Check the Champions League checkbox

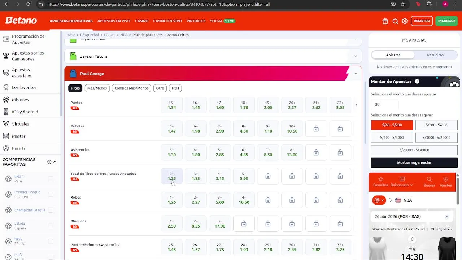tap(51, 210)
